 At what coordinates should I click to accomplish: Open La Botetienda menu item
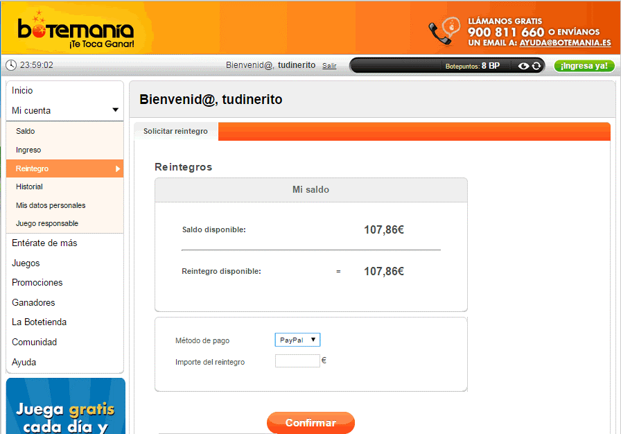(x=40, y=322)
